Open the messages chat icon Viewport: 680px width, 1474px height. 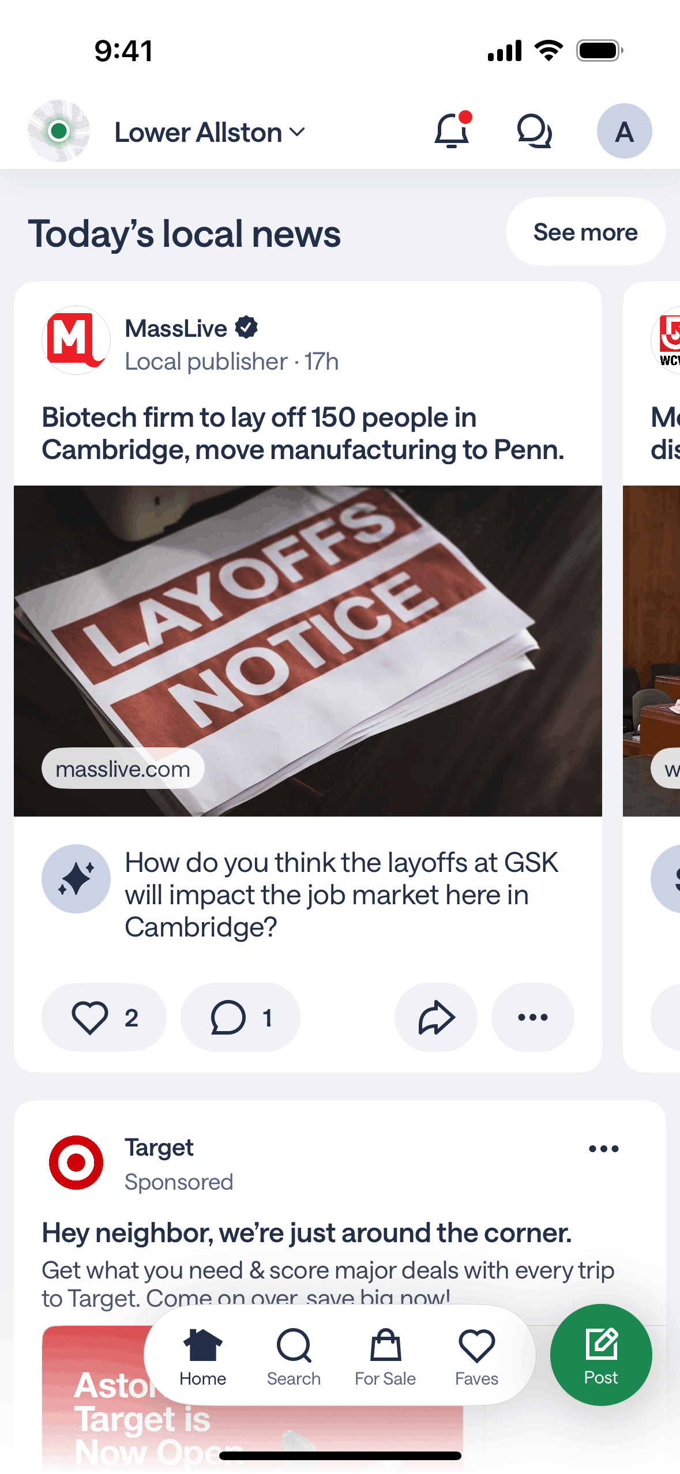point(534,131)
